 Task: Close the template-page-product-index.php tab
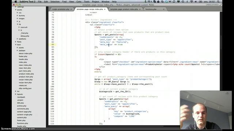(140, 9)
